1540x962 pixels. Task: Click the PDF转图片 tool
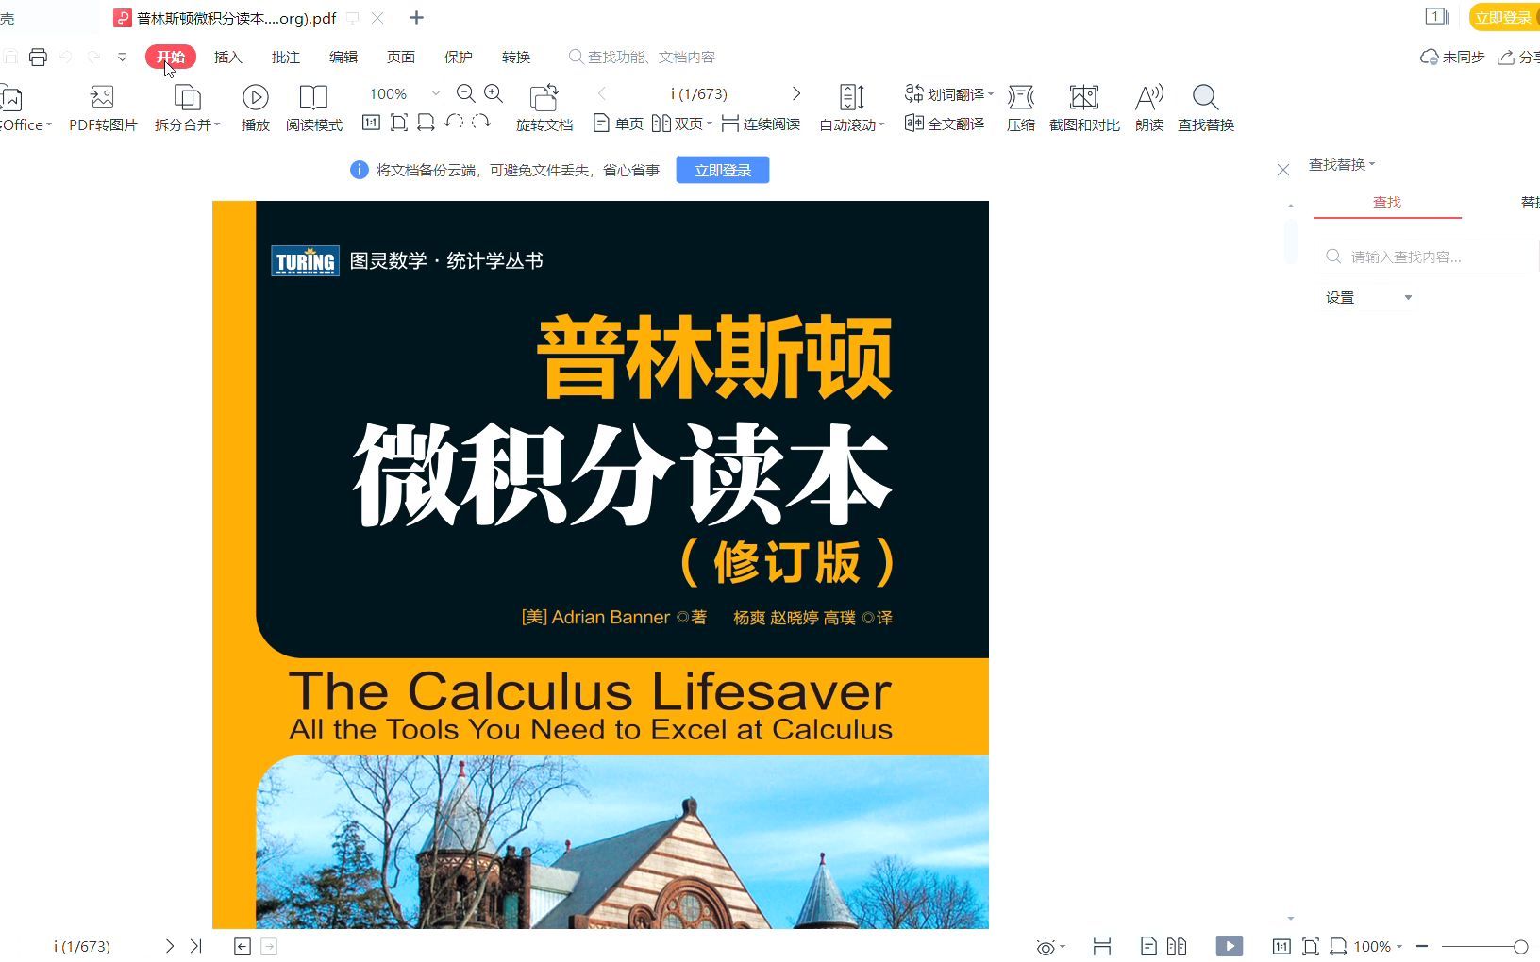point(103,108)
